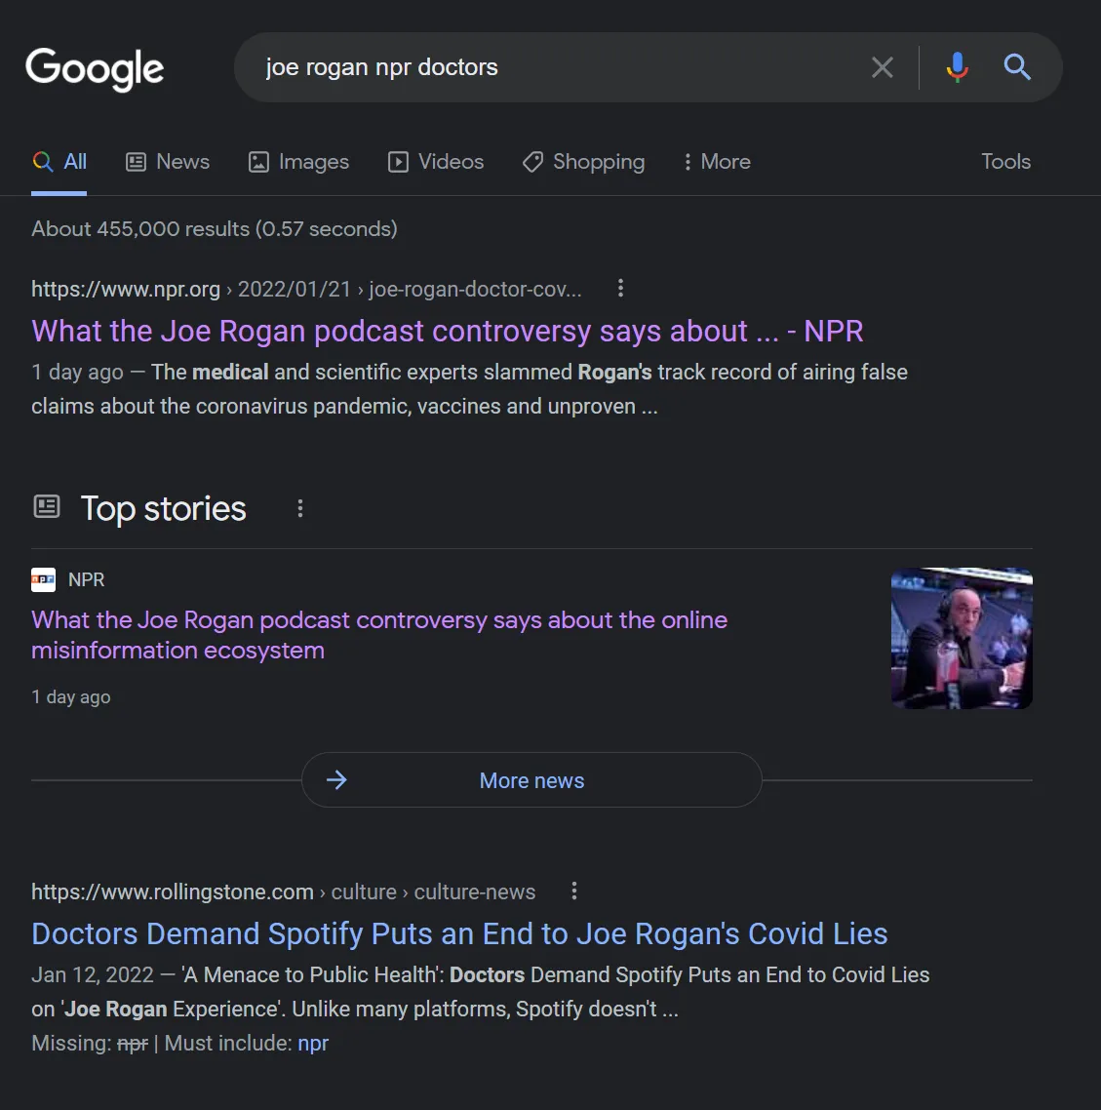Click the 'Top stories' heading

164,508
